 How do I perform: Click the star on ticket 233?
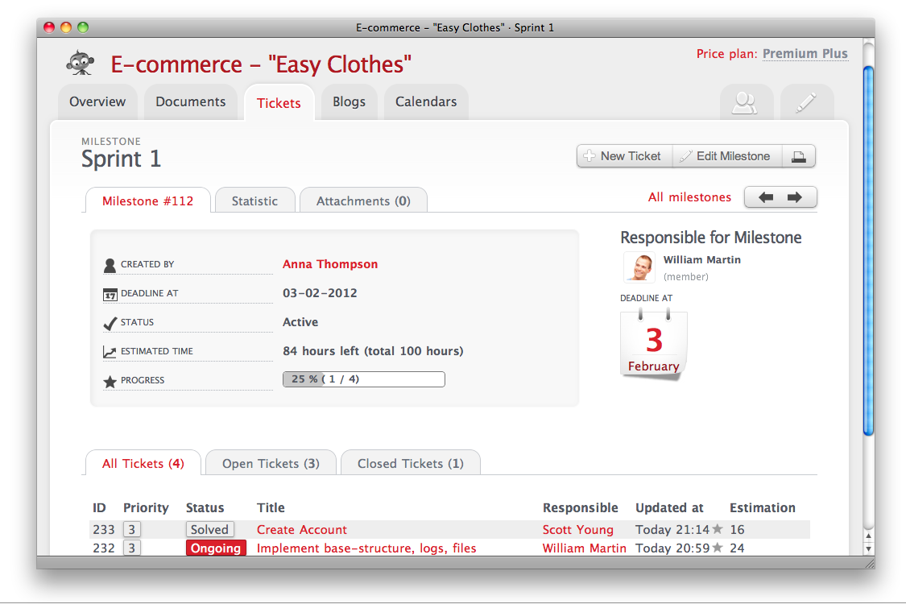click(x=718, y=530)
